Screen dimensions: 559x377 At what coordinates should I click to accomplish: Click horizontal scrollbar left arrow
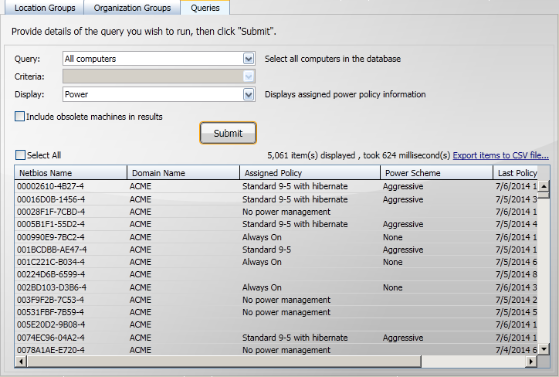tap(20, 362)
